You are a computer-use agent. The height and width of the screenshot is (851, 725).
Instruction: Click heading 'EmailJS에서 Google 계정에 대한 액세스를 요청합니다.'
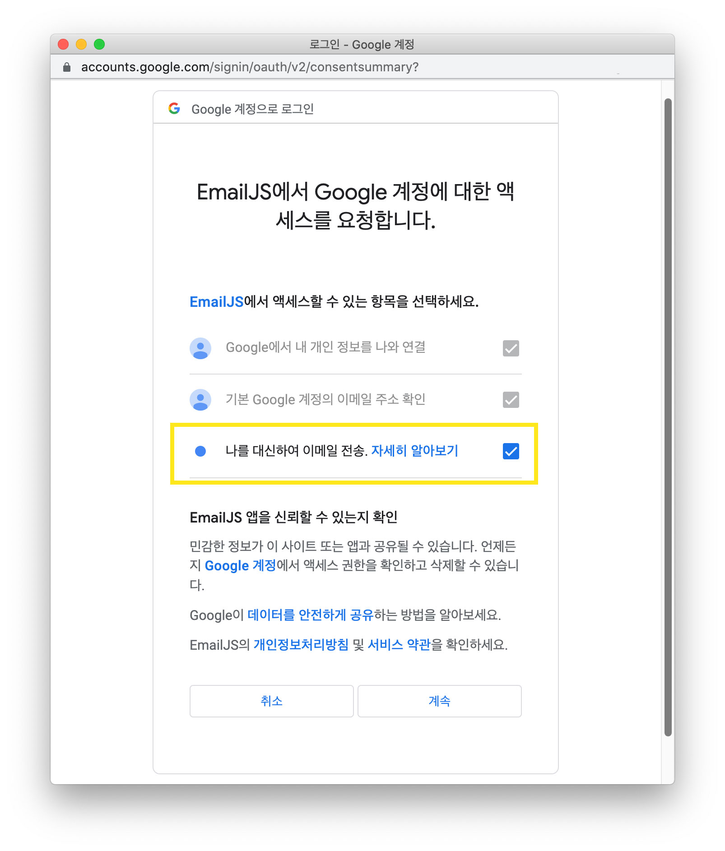coord(356,206)
